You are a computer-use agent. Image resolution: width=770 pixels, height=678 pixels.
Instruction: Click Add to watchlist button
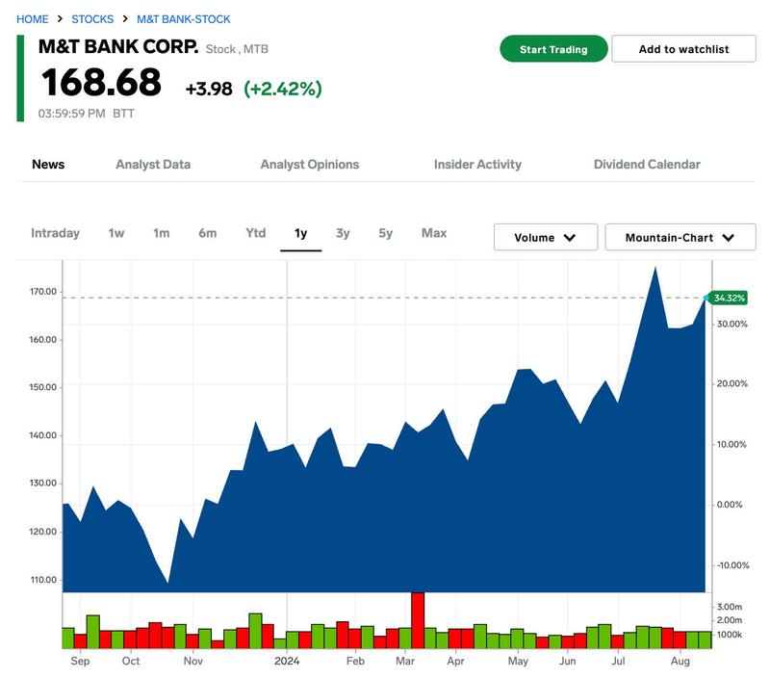tap(683, 49)
